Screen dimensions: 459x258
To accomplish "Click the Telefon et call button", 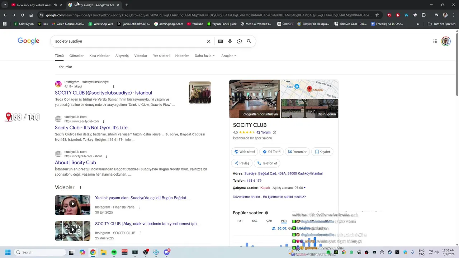I will pyautogui.click(x=267, y=163).
